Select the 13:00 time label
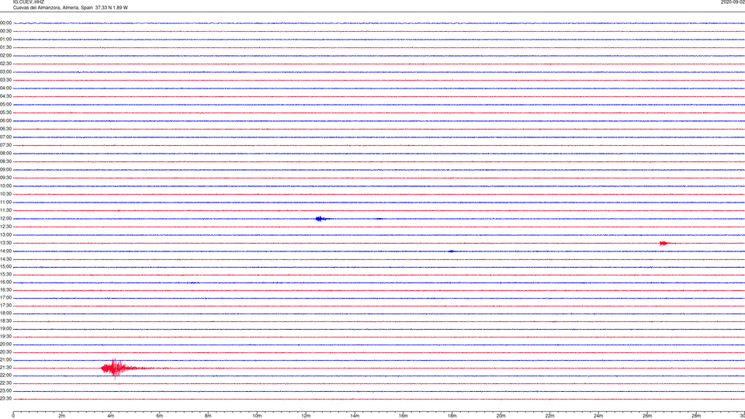 5,234
